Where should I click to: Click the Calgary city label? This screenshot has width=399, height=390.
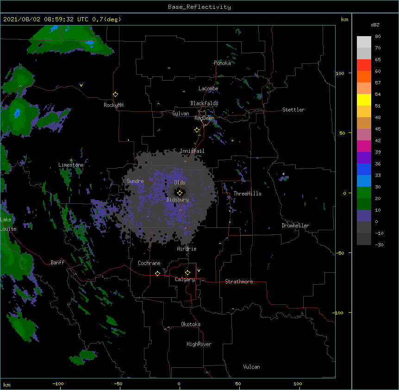click(185, 279)
